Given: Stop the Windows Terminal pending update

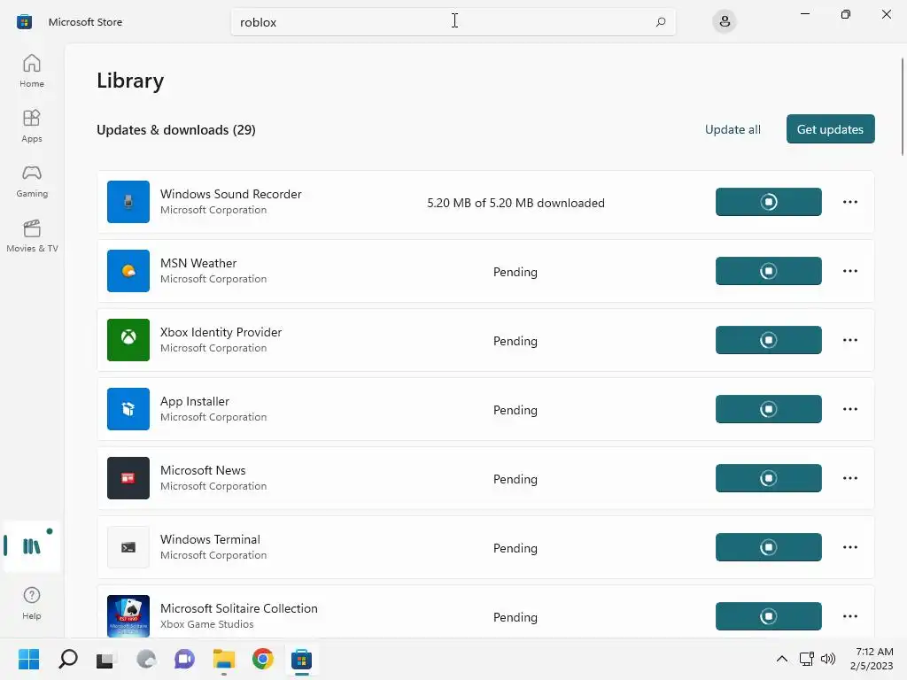Looking at the screenshot, I should (768, 547).
